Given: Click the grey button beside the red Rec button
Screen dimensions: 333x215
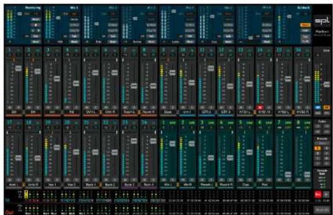Looking at the screenshot, I should point(327,195).
